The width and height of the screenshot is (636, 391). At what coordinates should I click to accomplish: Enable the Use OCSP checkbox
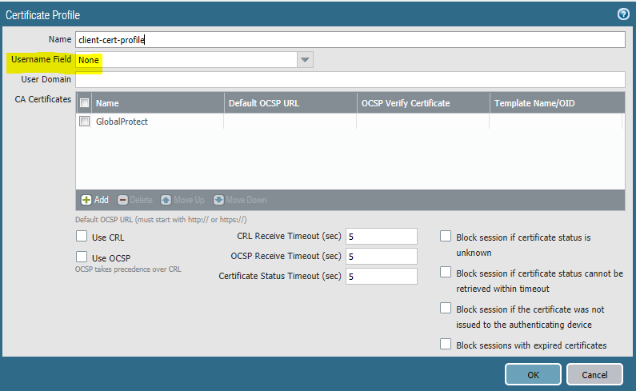point(82,257)
